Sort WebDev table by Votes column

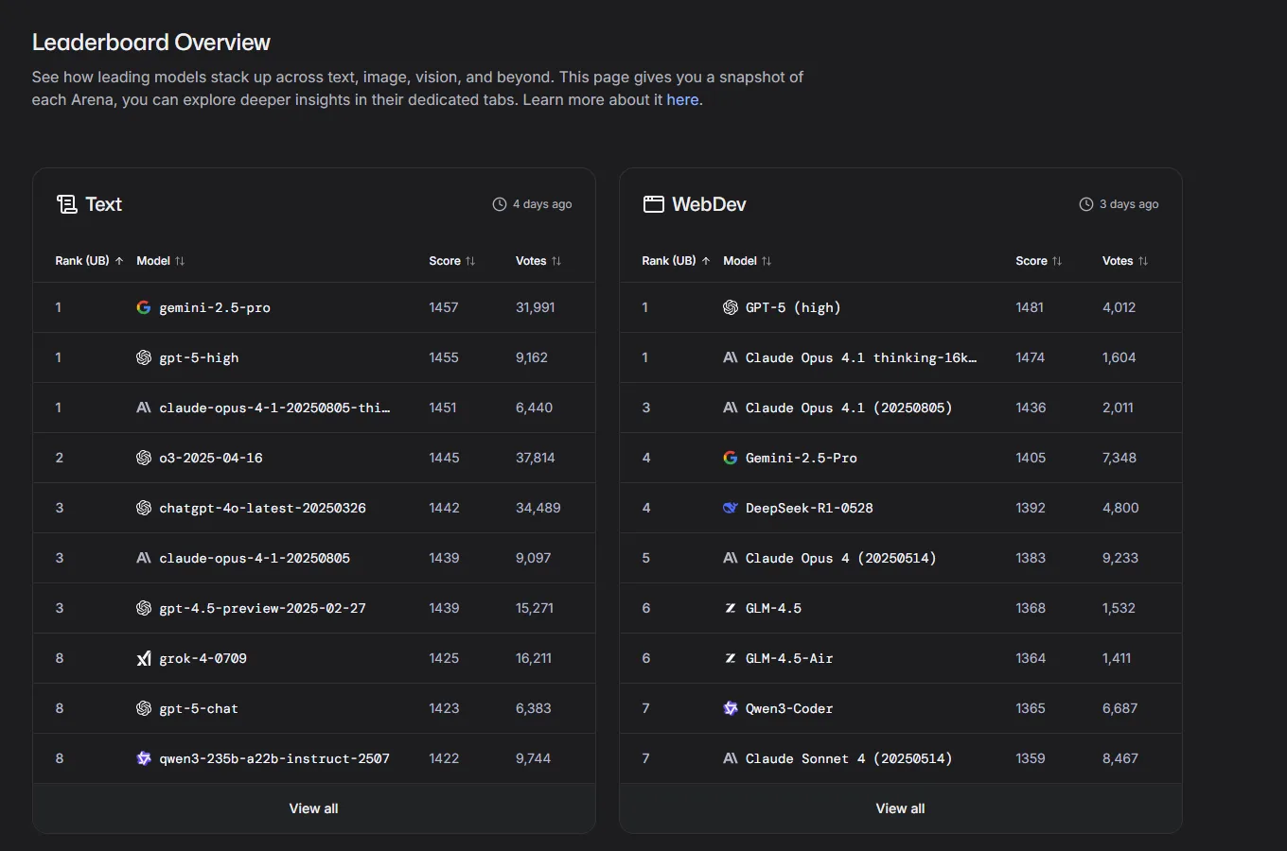click(1124, 261)
